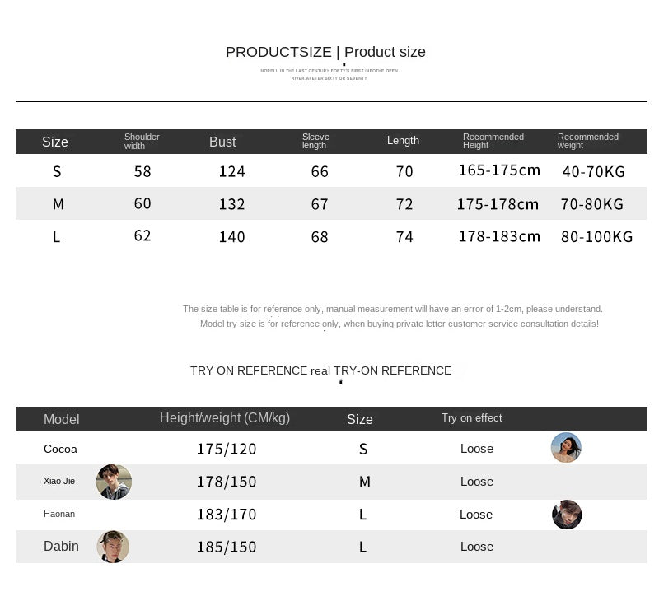Click the TRY ON REFERENCE heading text
The height and width of the screenshot is (601, 659).
click(320, 370)
